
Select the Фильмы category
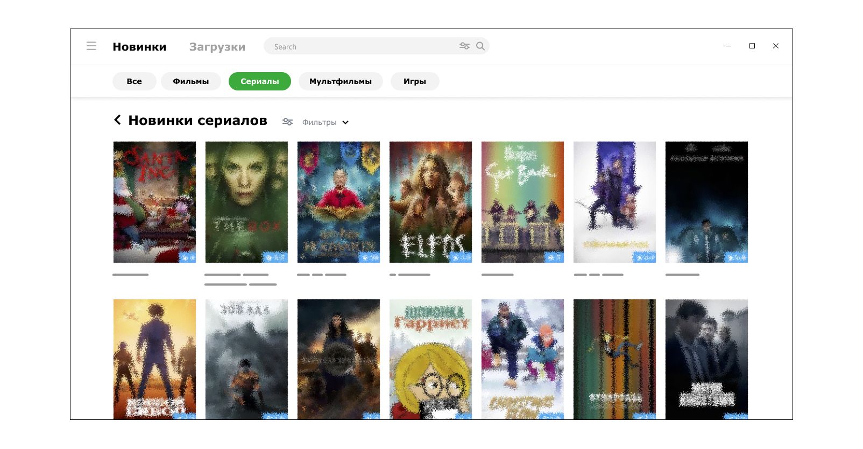191,81
